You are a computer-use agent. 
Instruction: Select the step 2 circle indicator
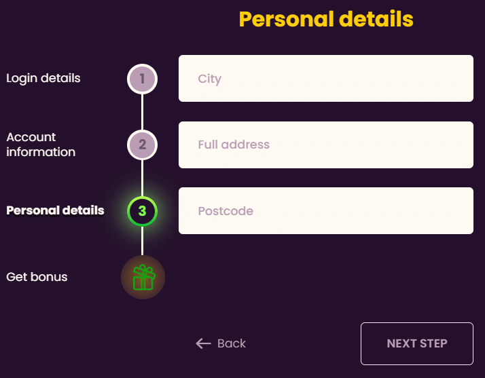[142, 145]
